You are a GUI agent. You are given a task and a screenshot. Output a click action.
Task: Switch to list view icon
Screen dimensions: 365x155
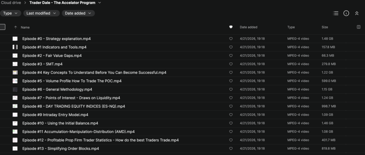pos(335,13)
